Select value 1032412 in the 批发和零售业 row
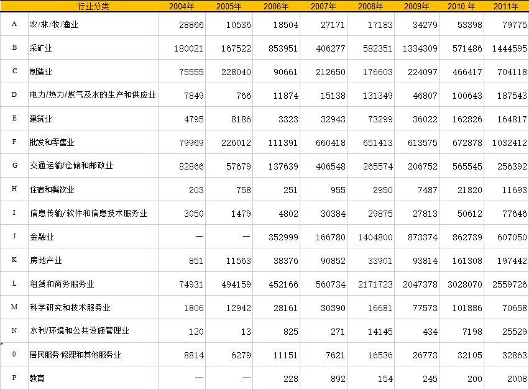This screenshot has height=390, width=529. point(506,142)
